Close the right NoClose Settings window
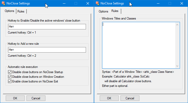Viewport: 188px width, 103px height. point(182,3)
